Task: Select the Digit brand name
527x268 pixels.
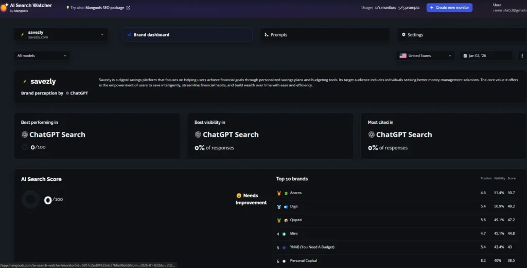Action: point(294,206)
